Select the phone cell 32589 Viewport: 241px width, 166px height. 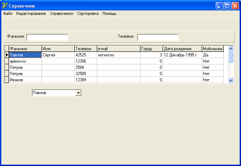[86, 74]
